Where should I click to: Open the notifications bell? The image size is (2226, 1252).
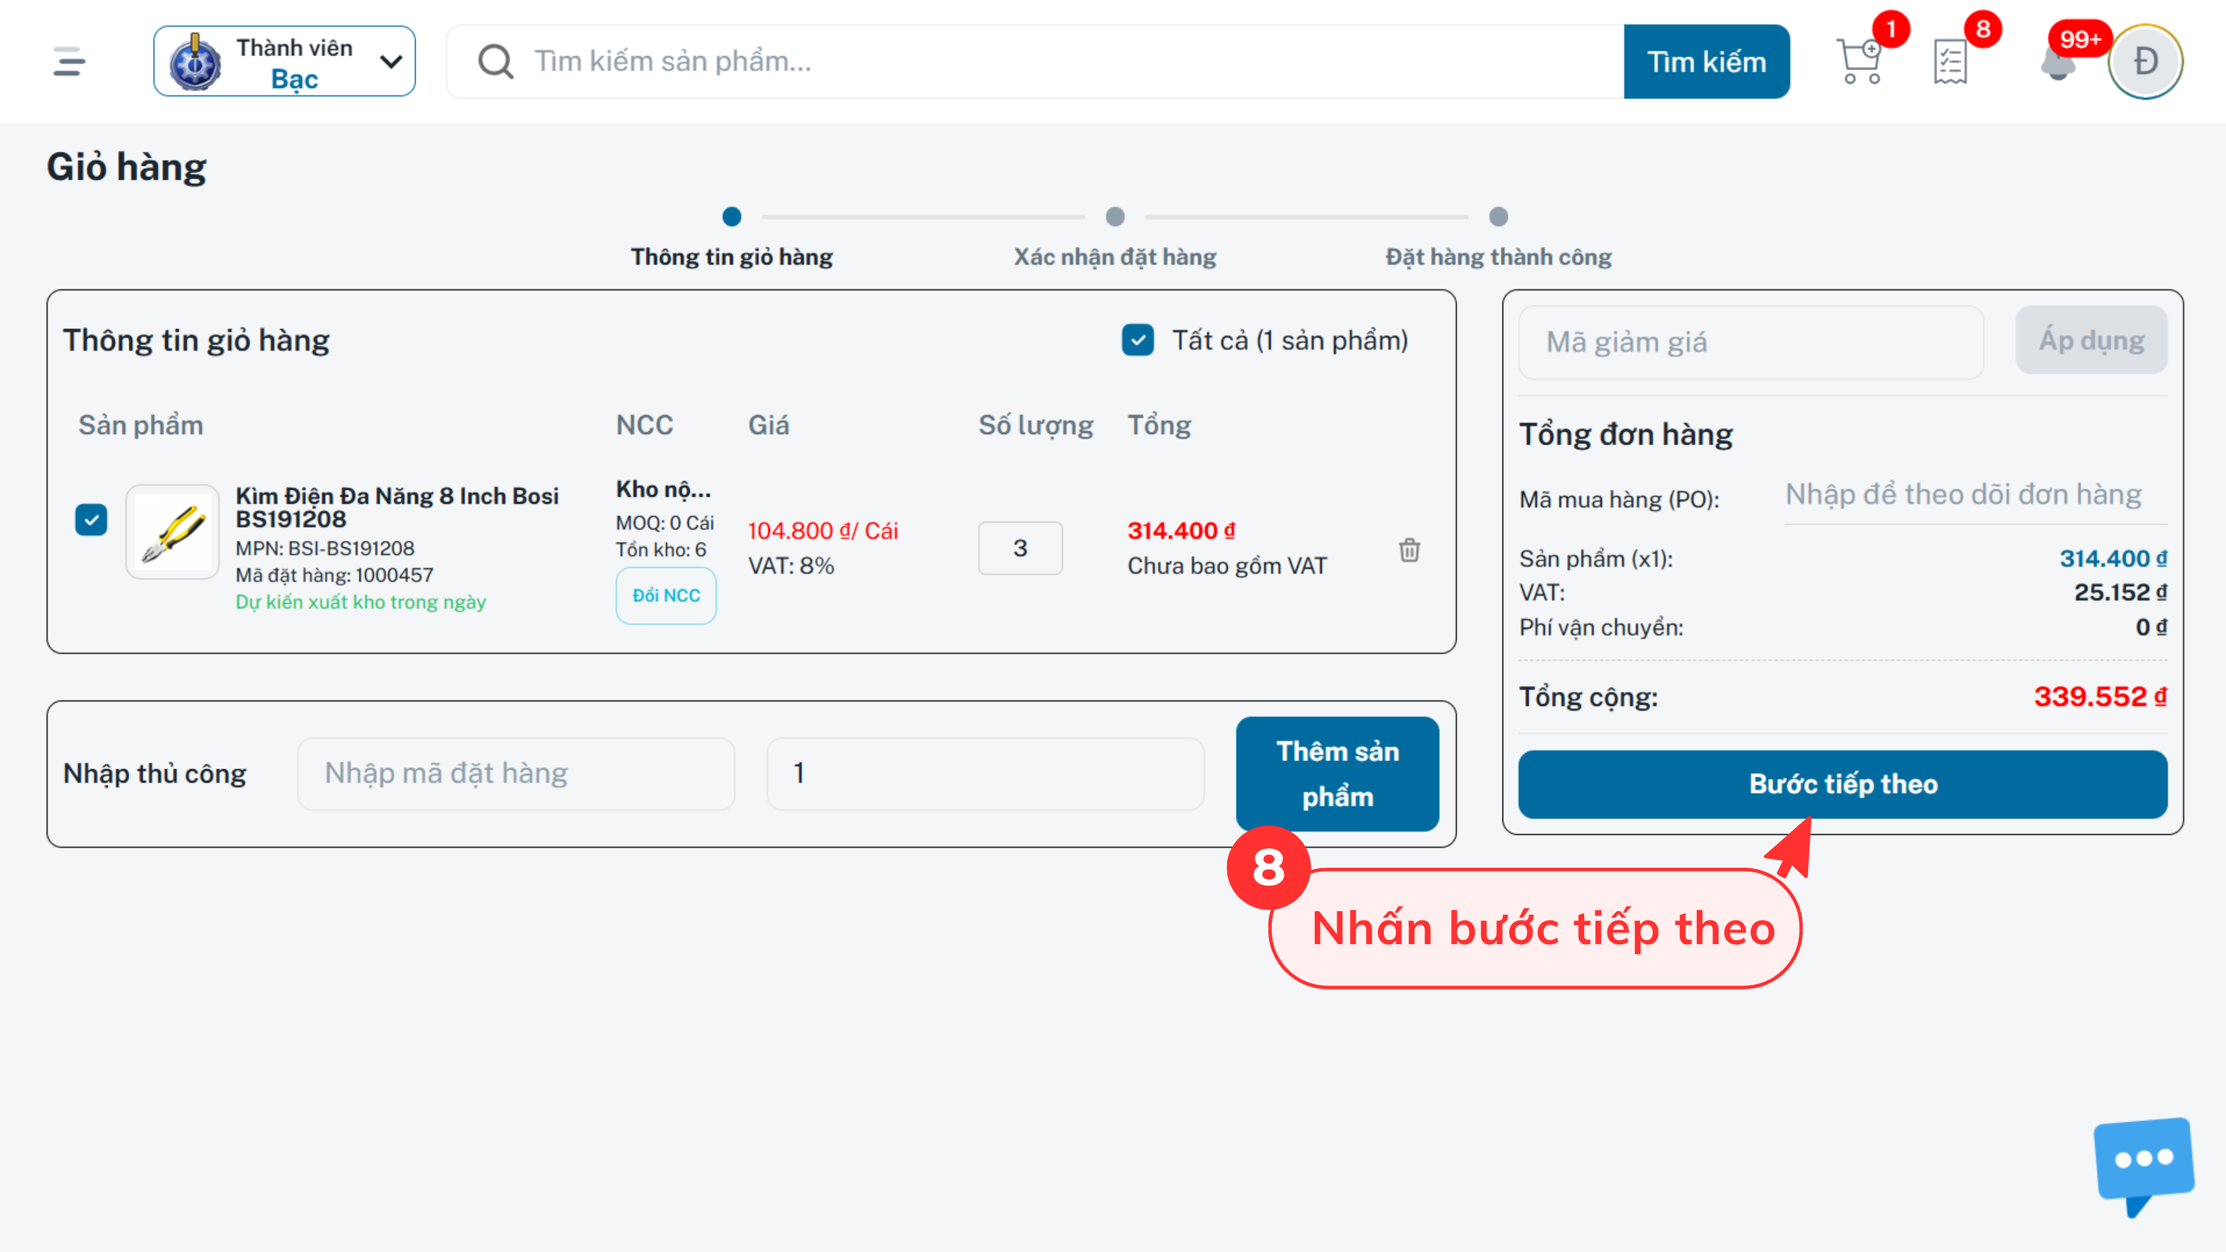click(2057, 63)
